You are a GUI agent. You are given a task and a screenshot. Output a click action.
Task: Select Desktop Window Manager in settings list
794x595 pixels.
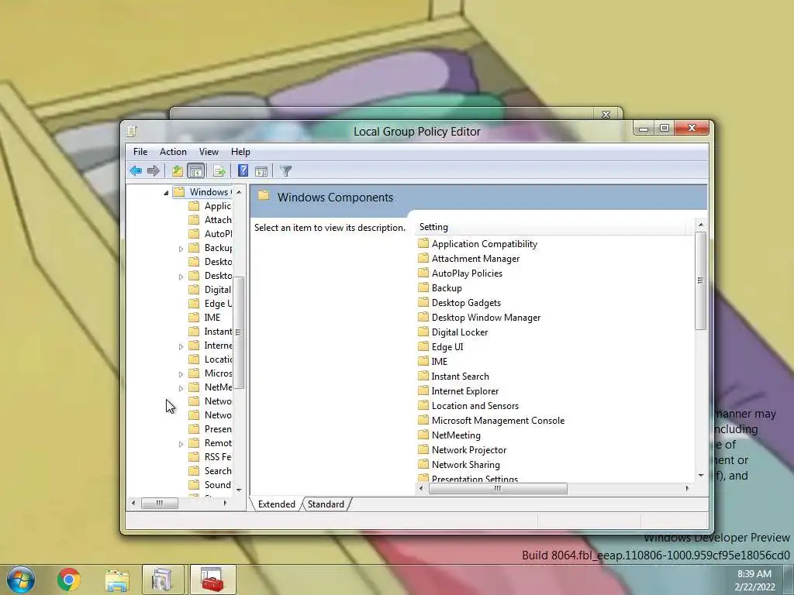[479, 317]
